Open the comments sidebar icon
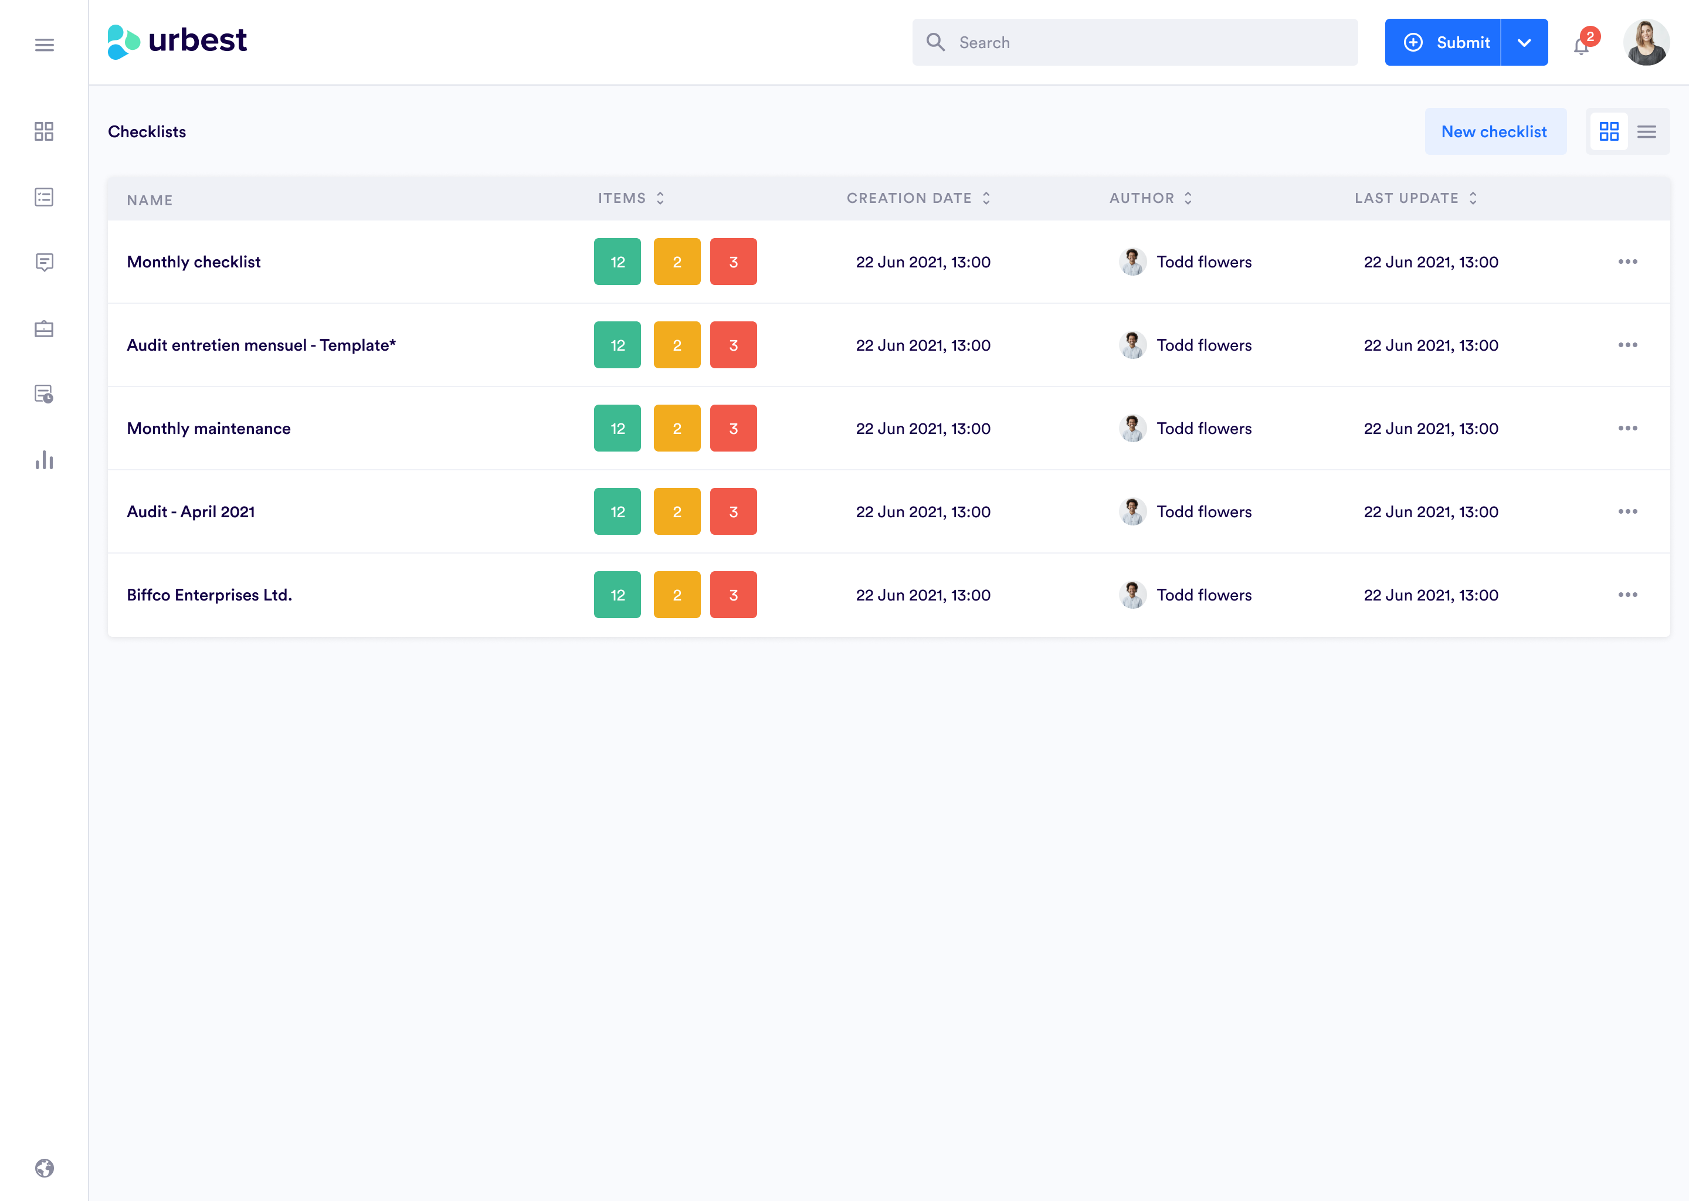The width and height of the screenshot is (1689, 1201). [45, 263]
